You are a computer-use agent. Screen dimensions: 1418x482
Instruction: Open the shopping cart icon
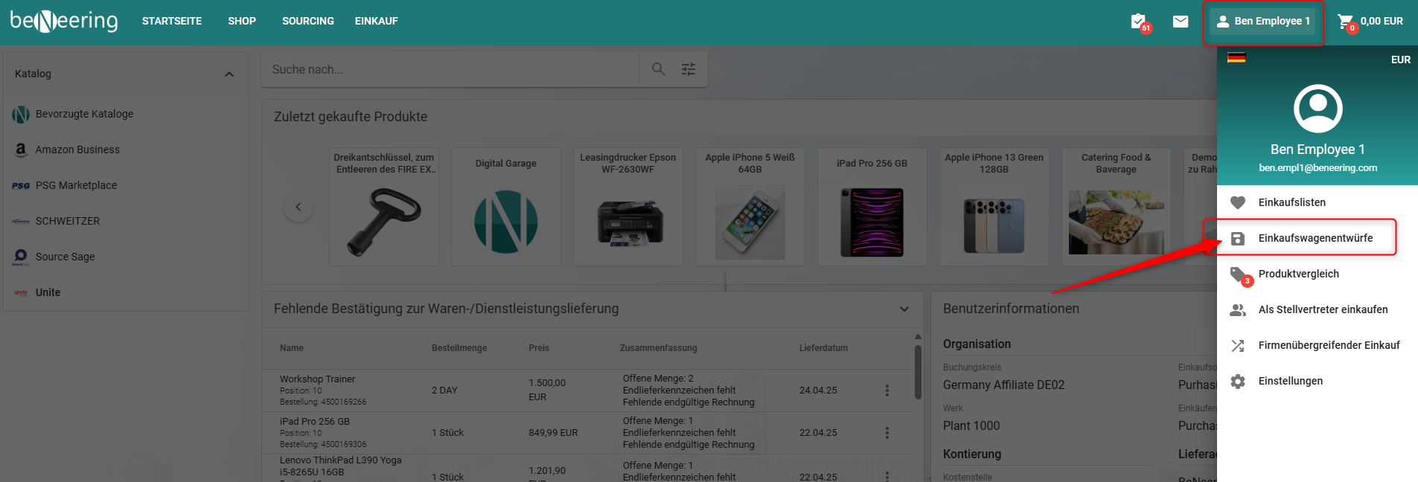(1347, 22)
